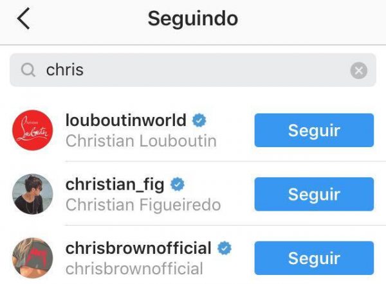Follow chrisbrownofficial with the Seguir button
The image size is (386, 284).
click(314, 258)
